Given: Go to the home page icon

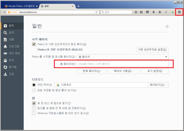Looking at the screenshot, I should [160, 12].
